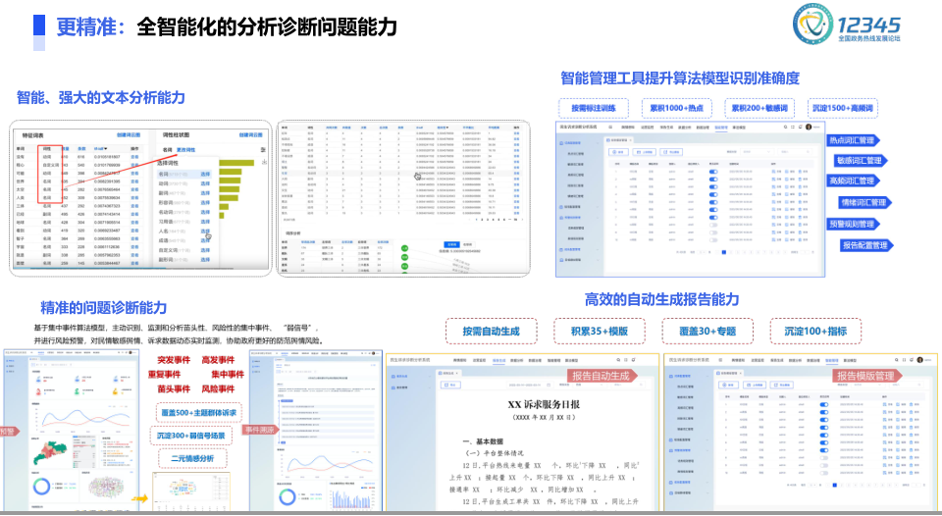
Task: Click 创建词云图 link in 特征词表 header
Action: [129, 134]
